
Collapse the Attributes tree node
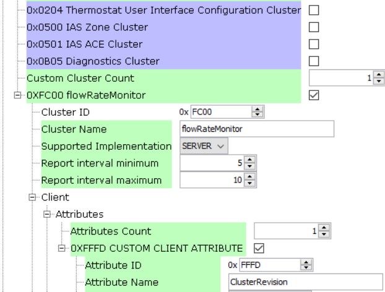click(47, 214)
